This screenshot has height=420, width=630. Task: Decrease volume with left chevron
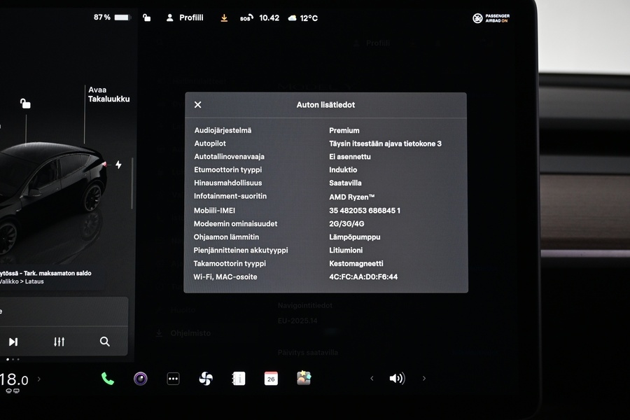[372, 379]
